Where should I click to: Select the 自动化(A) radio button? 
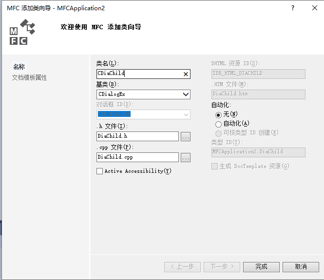click(218, 124)
